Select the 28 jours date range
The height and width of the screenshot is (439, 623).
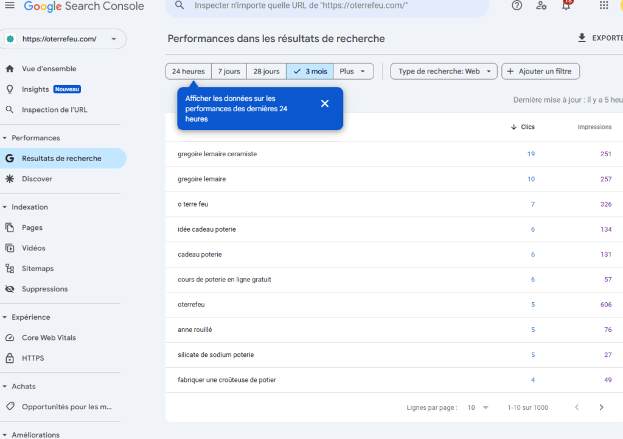click(266, 72)
